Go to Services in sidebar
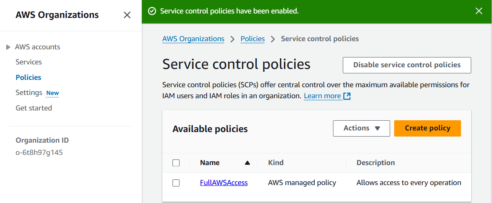Image resolution: width=492 pixels, height=203 pixels. [29, 62]
